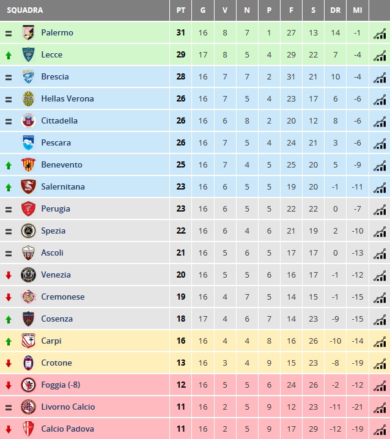The width and height of the screenshot is (390, 439).
Task: Click the Lecce club logo
Action: pos(28,54)
